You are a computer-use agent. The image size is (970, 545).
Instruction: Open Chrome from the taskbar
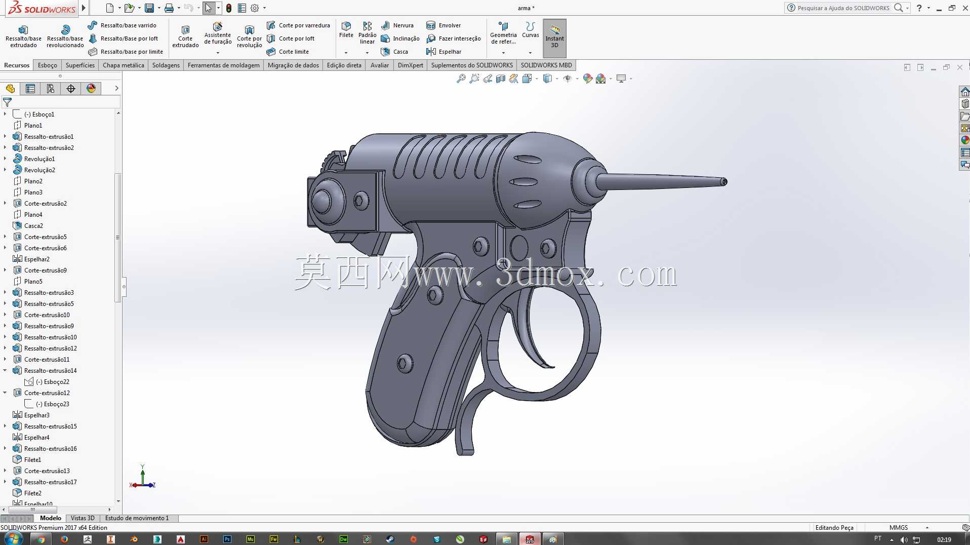pos(41,539)
